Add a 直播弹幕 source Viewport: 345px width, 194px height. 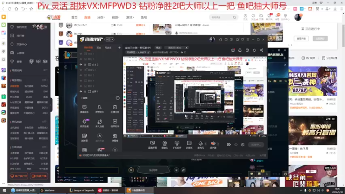click(152, 145)
